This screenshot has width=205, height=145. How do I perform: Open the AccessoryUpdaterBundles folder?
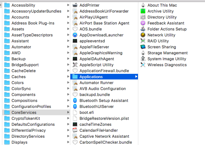36,11
